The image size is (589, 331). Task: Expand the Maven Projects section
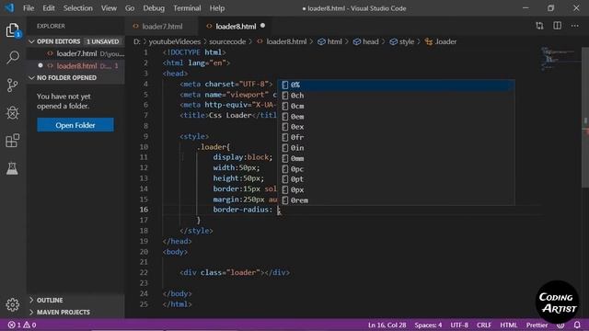coord(75,313)
